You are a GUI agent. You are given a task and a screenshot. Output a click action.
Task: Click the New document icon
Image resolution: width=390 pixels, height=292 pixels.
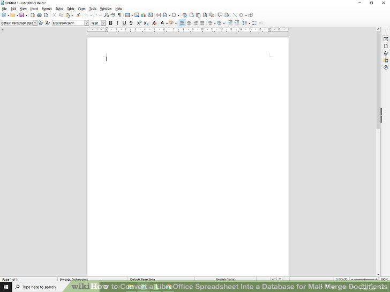click(x=4, y=15)
